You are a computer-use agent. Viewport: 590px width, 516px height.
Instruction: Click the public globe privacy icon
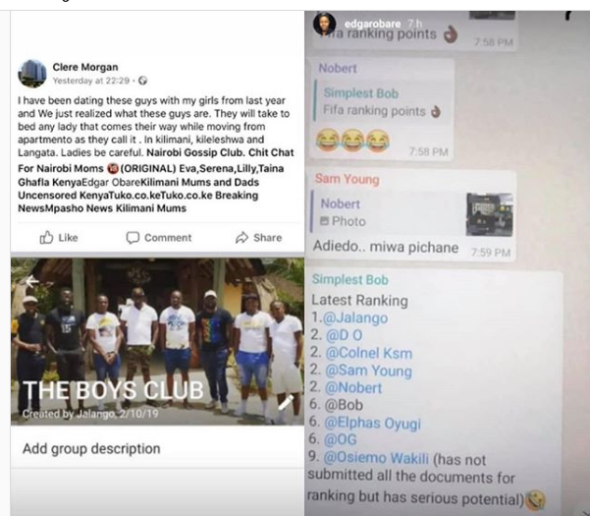[142, 81]
